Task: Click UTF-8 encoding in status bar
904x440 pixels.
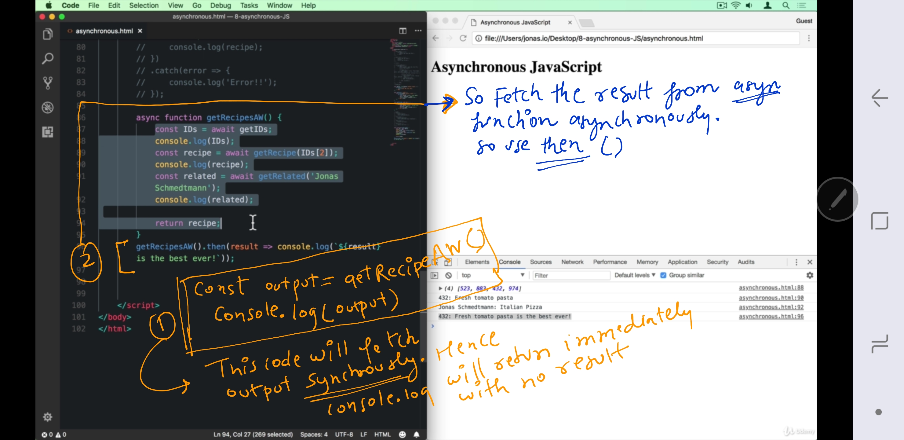Action: click(x=344, y=435)
